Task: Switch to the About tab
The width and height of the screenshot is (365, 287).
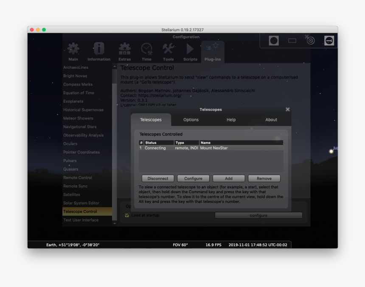Action: (271, 120)
